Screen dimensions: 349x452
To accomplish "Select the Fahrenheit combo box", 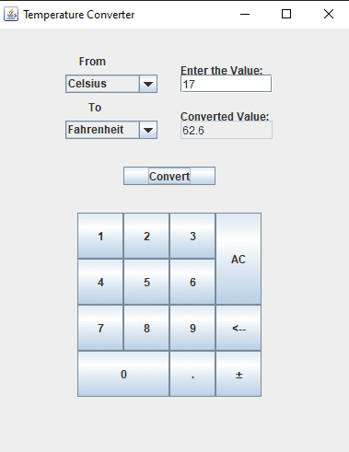I will (111, 130).
